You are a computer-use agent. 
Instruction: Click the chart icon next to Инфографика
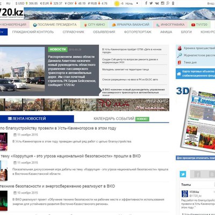click(x=158, y=25)
